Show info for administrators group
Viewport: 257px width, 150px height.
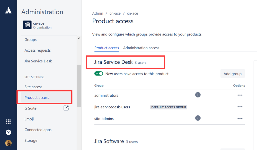198,95
